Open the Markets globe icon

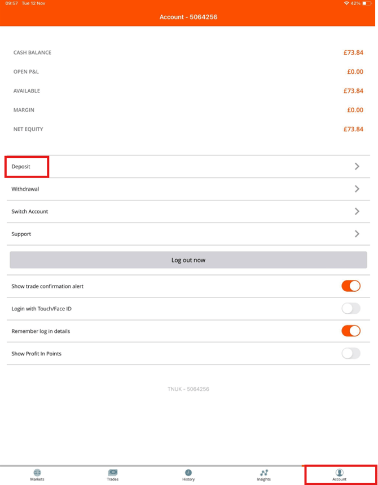37,472
